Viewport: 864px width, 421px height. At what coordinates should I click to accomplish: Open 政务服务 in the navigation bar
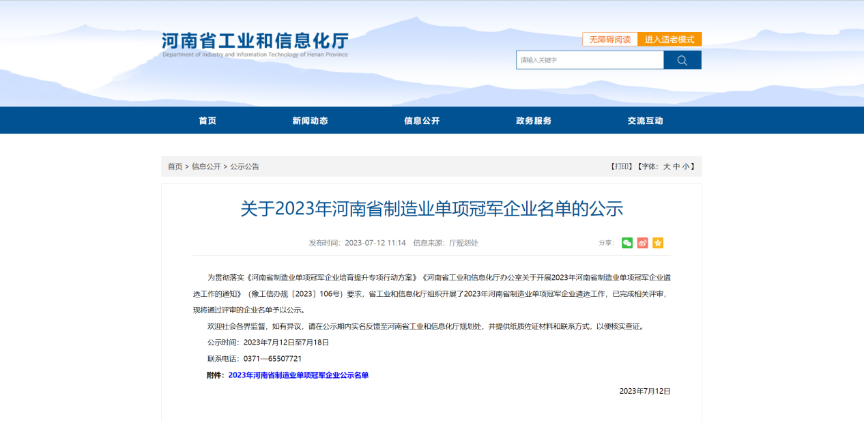pos(534,121)
